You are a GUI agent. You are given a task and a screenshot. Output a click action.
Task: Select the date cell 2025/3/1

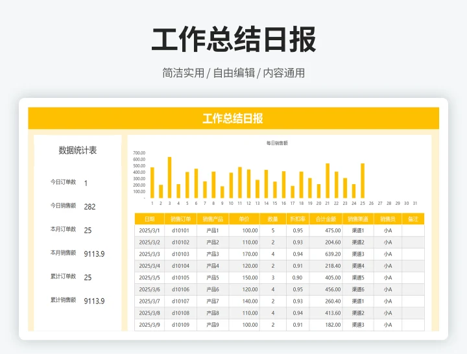150,231
